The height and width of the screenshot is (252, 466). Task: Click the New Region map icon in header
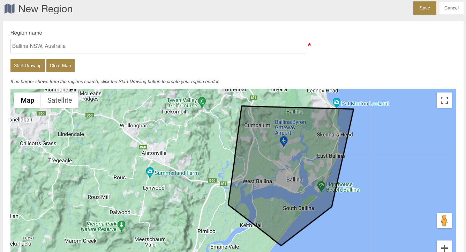point(9,9)
